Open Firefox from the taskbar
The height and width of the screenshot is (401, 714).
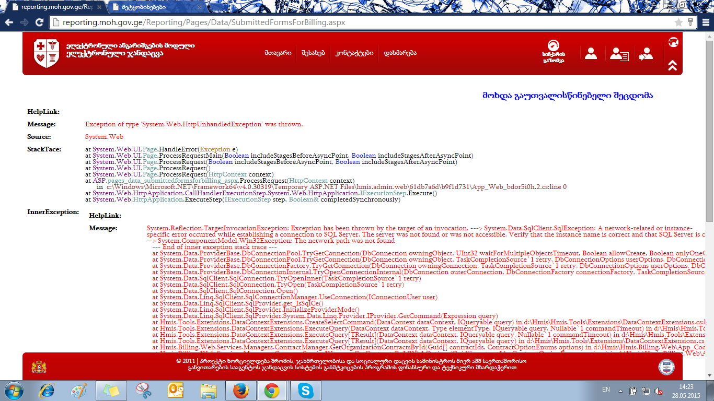pyautogui.click(x=240, y=390)
